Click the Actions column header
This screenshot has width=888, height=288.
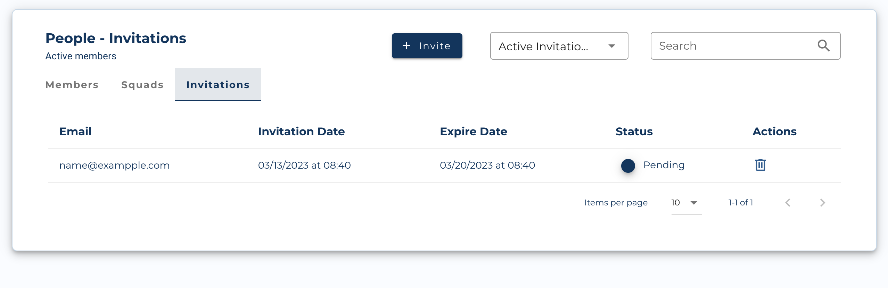click(x=774, y=132)
